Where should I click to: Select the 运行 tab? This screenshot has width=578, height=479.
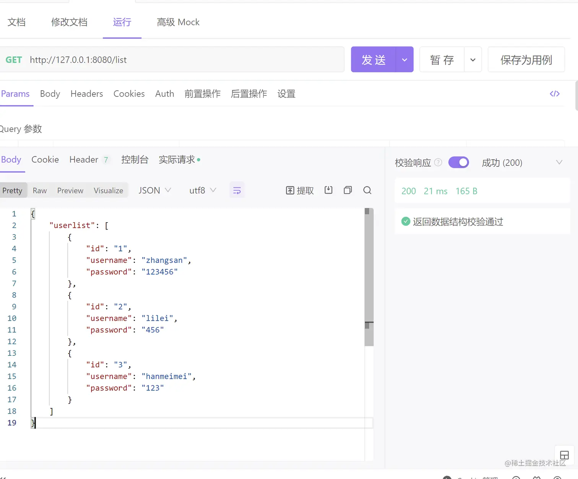[x=122, y=22]
